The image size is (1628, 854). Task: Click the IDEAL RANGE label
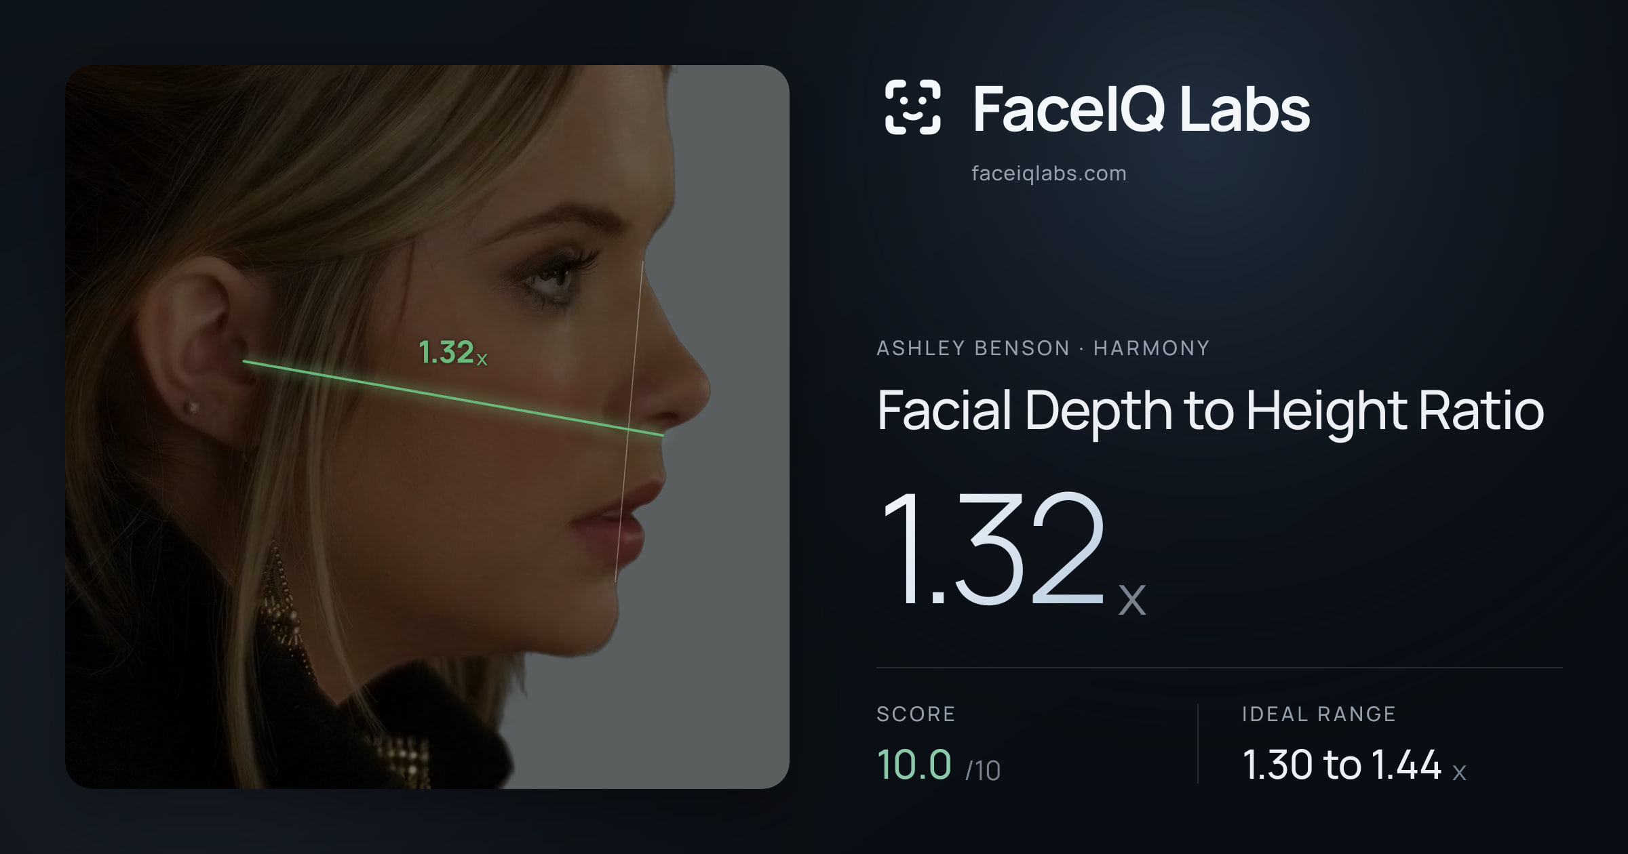coord(1319,714)
